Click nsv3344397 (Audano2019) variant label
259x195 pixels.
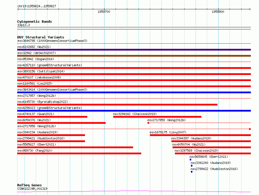click(191, 138)
